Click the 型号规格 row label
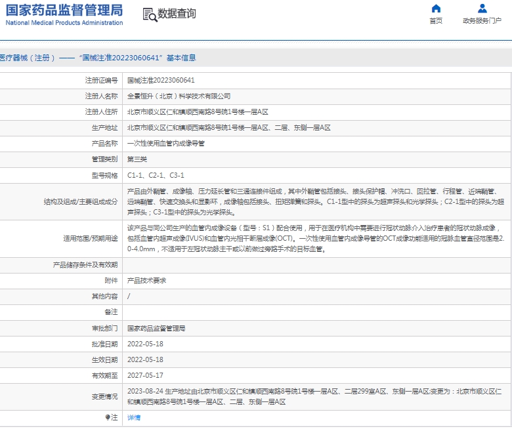This screenshot has height=429, width=512. 105,176
